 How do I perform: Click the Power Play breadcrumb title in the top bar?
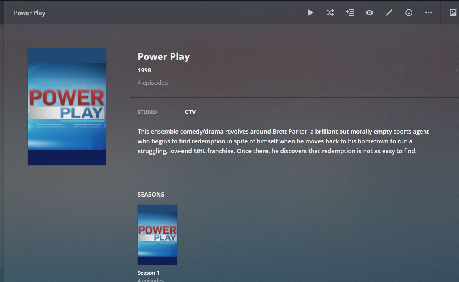[30, 13]
